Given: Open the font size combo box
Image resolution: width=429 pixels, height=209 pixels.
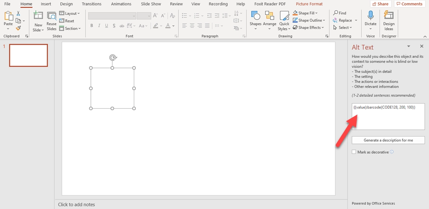Looking at the screenshot, I should pyautogui.click(x=144, y=16).
